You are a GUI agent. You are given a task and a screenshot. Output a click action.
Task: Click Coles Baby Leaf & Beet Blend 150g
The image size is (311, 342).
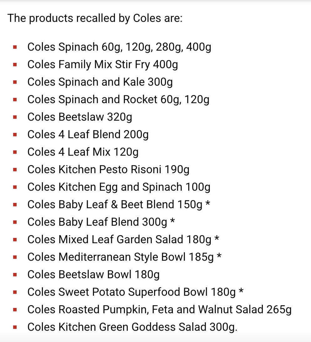(115, 204)
